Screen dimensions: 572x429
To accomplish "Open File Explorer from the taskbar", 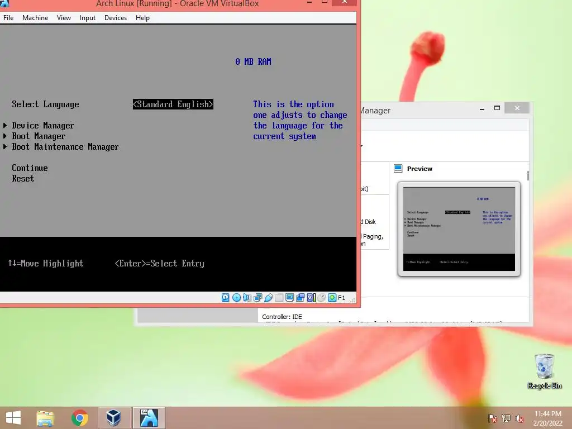I will tap(45, 418).
